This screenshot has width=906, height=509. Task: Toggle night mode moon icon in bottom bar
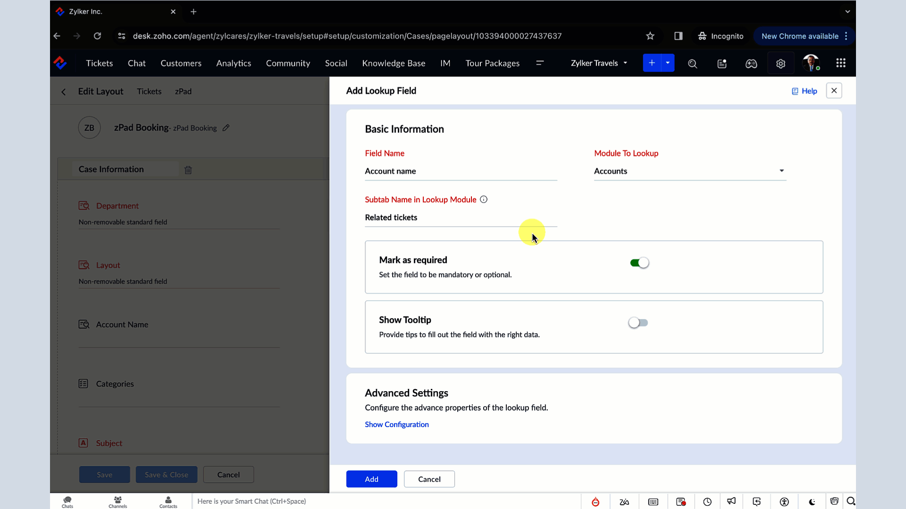[812, 502]
